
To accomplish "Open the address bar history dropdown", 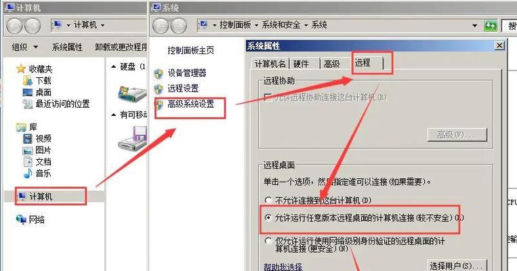I will pos(474,25).
